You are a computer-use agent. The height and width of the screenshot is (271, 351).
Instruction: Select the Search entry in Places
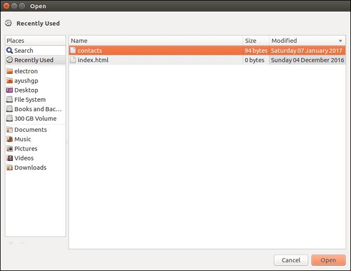(x=24, y=50)
